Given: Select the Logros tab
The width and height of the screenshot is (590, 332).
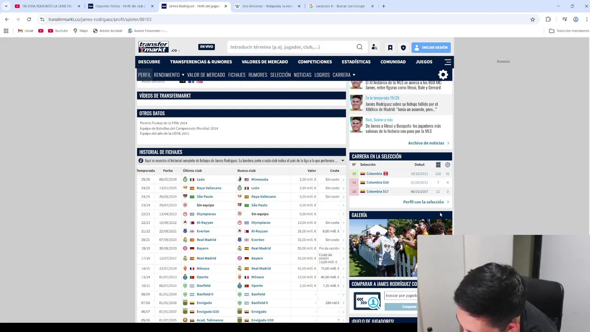Looking at the screenshot, I should pyautogui.click(x=322, y=75).
